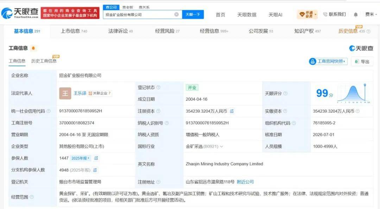
Task: Click the 天眼一下 search button
Action: [x=193, y=14]
